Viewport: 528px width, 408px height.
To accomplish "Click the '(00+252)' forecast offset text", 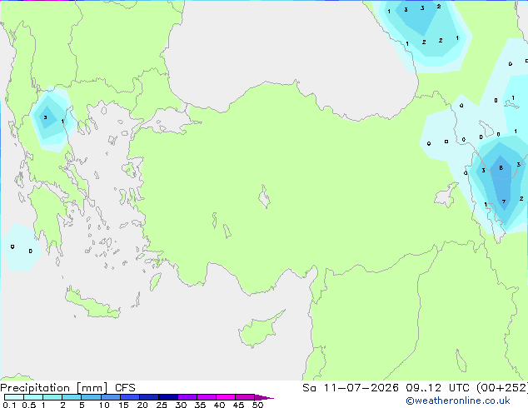I will [x=502, y=388].
